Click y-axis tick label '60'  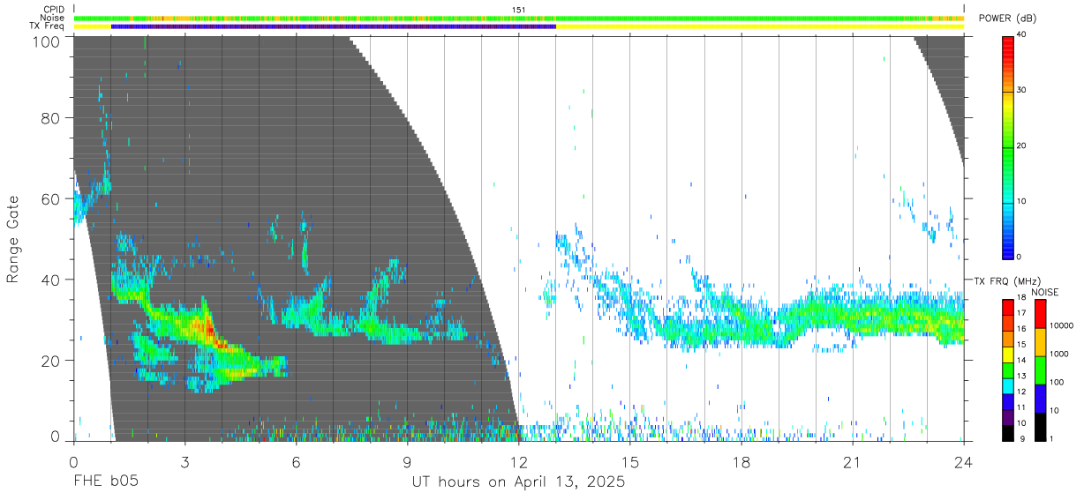click(49, 199)
